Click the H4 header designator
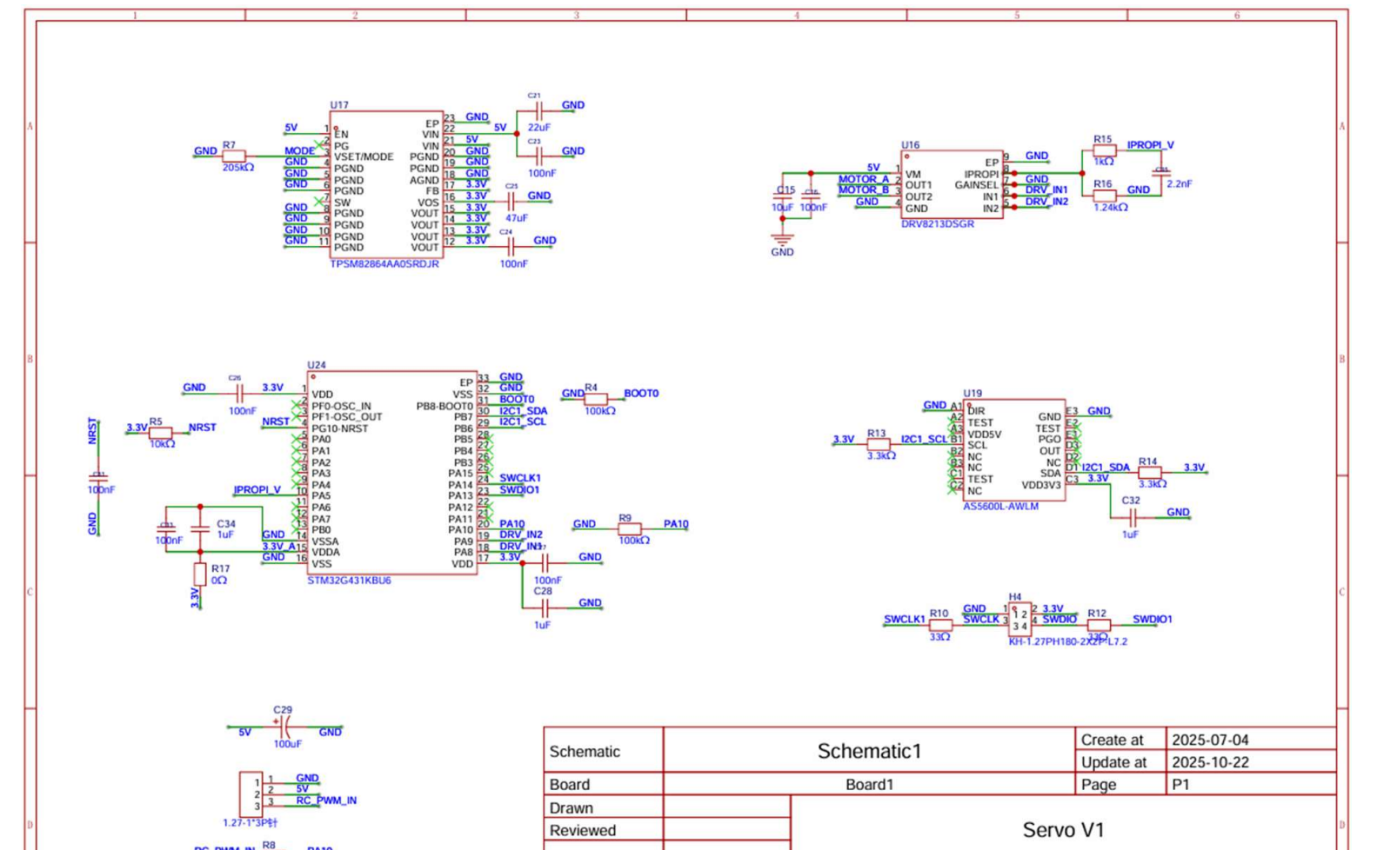 click(x=1014, y=597)
